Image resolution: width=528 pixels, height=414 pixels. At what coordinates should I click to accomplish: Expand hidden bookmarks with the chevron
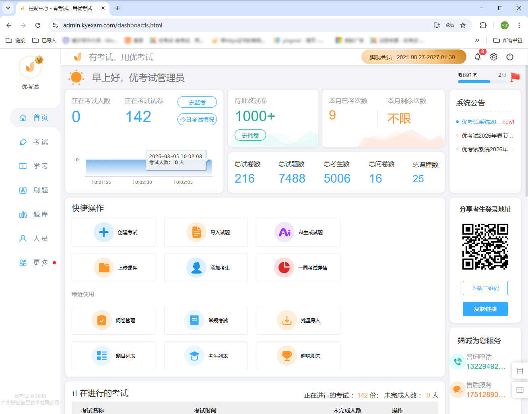477,40
